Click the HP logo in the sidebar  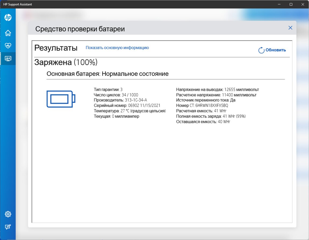point(8,18)
